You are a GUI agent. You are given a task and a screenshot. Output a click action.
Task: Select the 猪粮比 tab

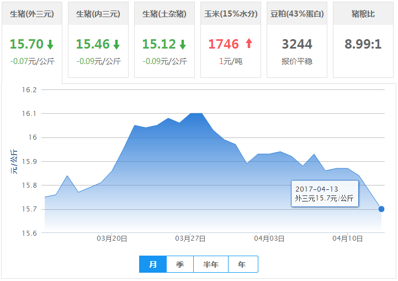[x=363, y=14]
